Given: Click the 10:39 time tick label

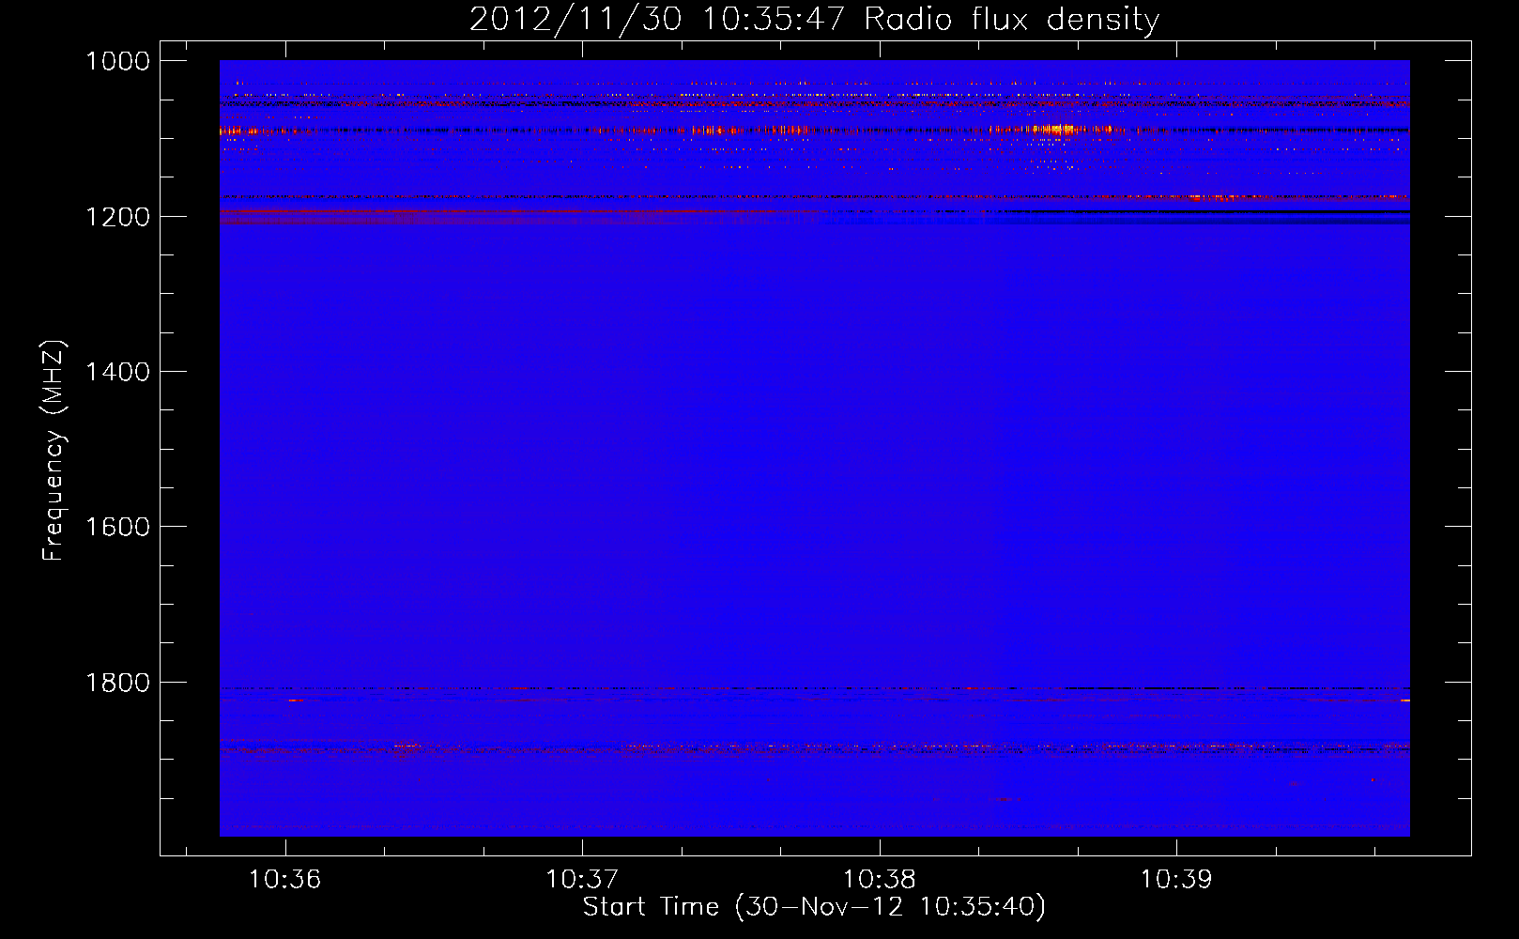Looking at the screenshot, I should (x=1176, y=879).
